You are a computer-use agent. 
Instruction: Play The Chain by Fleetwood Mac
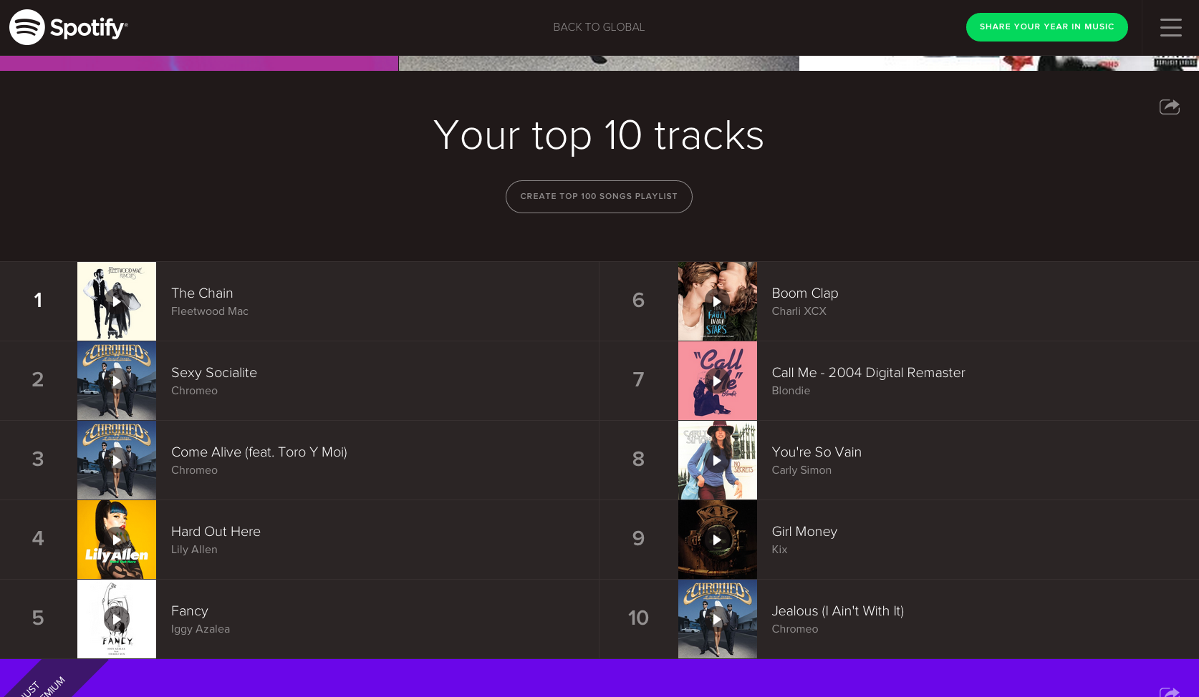117,301
